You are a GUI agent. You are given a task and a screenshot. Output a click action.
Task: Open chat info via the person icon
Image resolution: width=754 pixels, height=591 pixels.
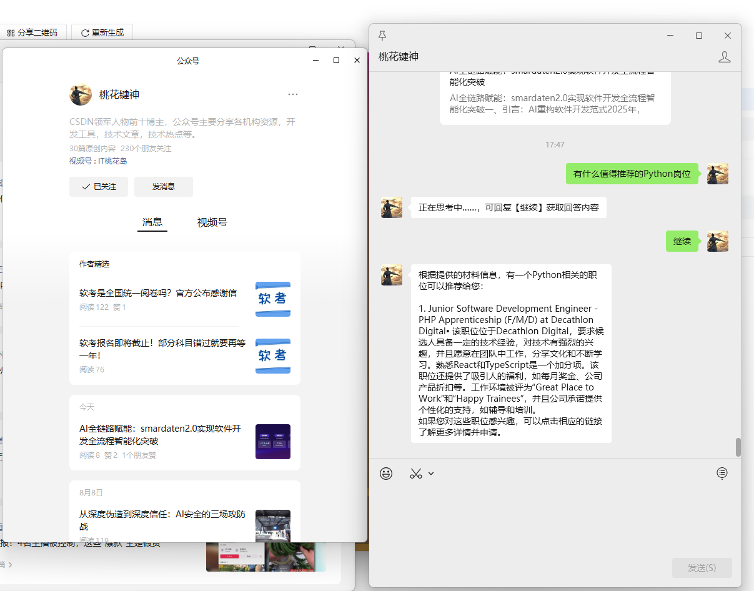point(725,57)
